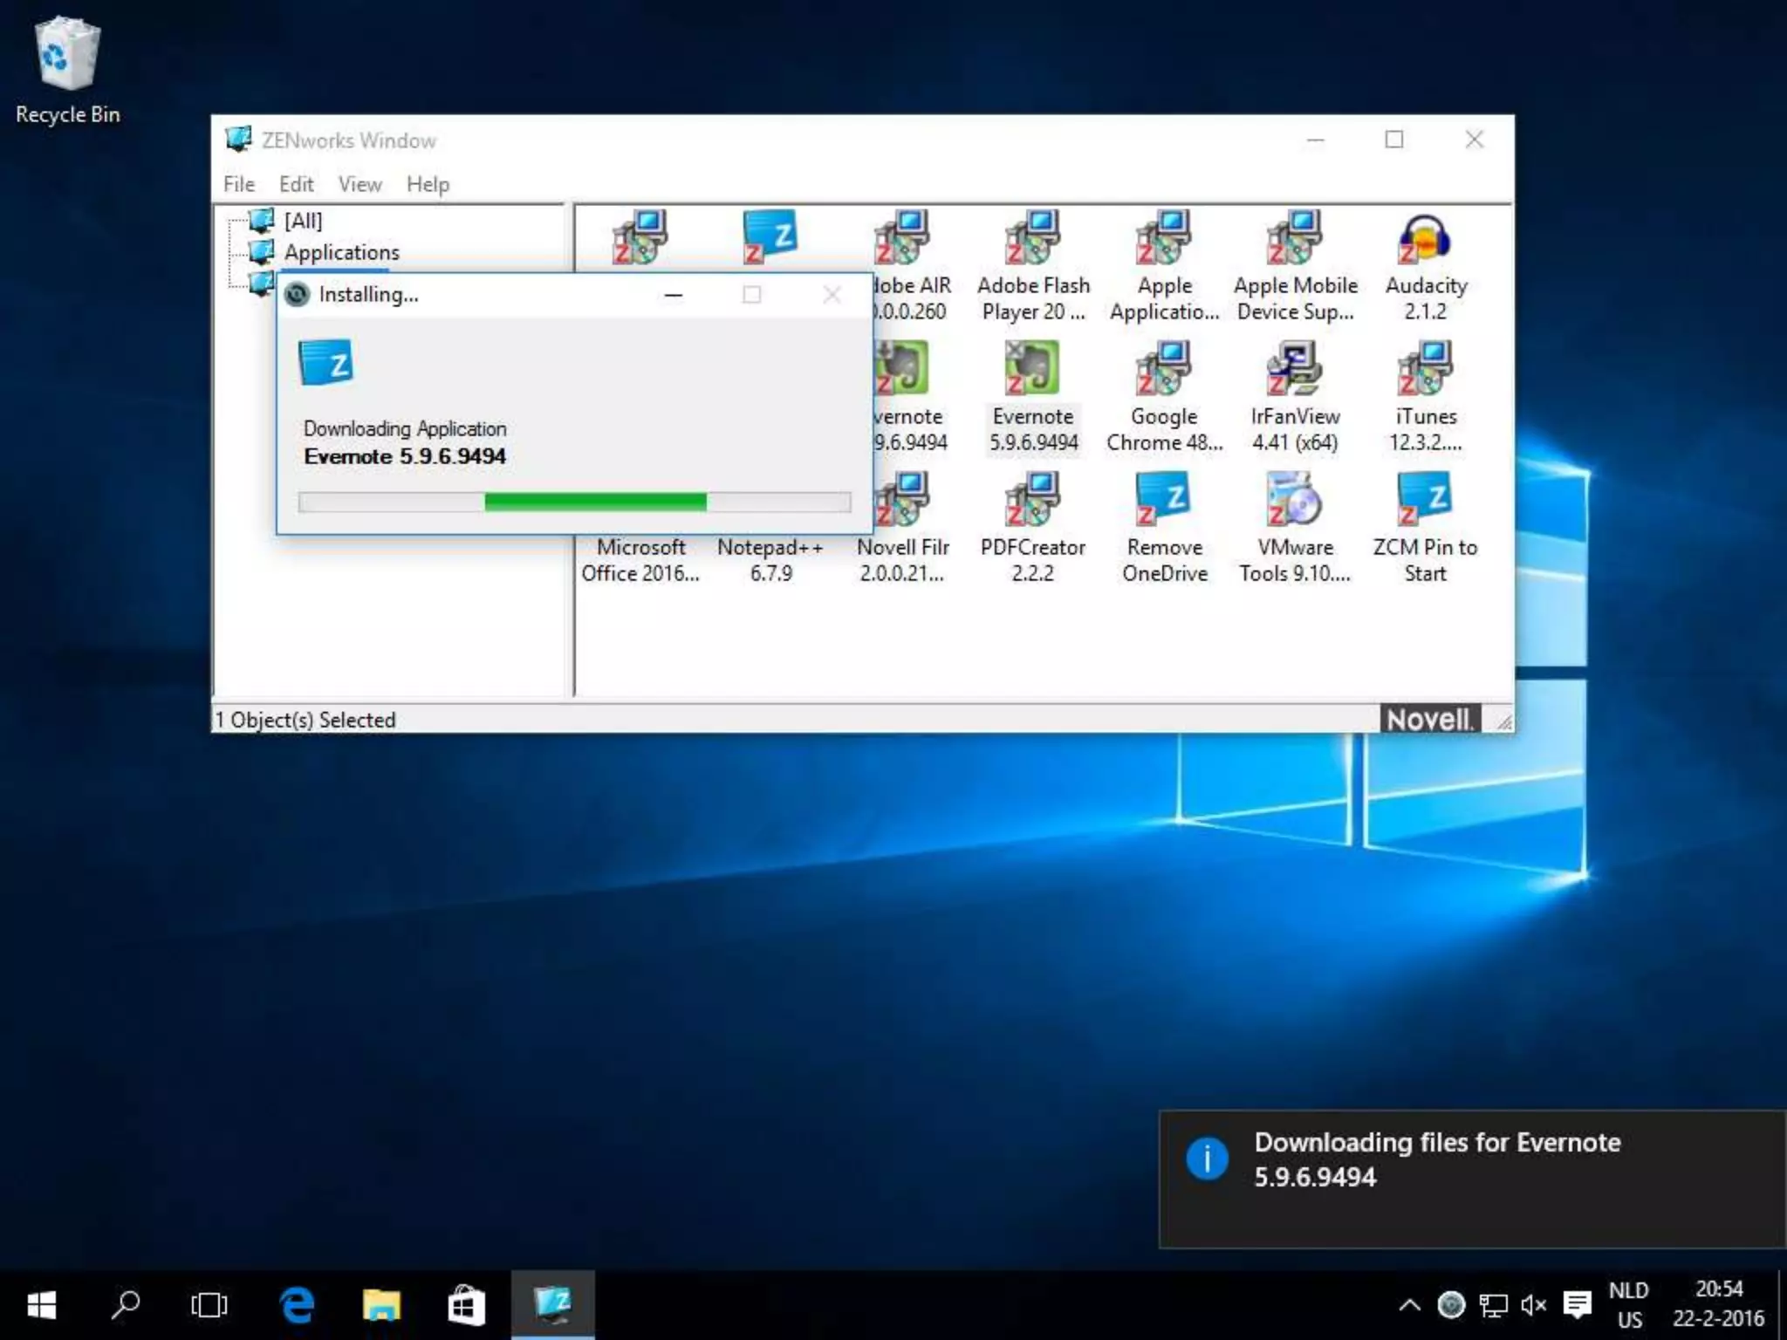Click the Notepad++ 6.7.9 label
Screen dimensions: 1787x1340
tap(770, 560)
